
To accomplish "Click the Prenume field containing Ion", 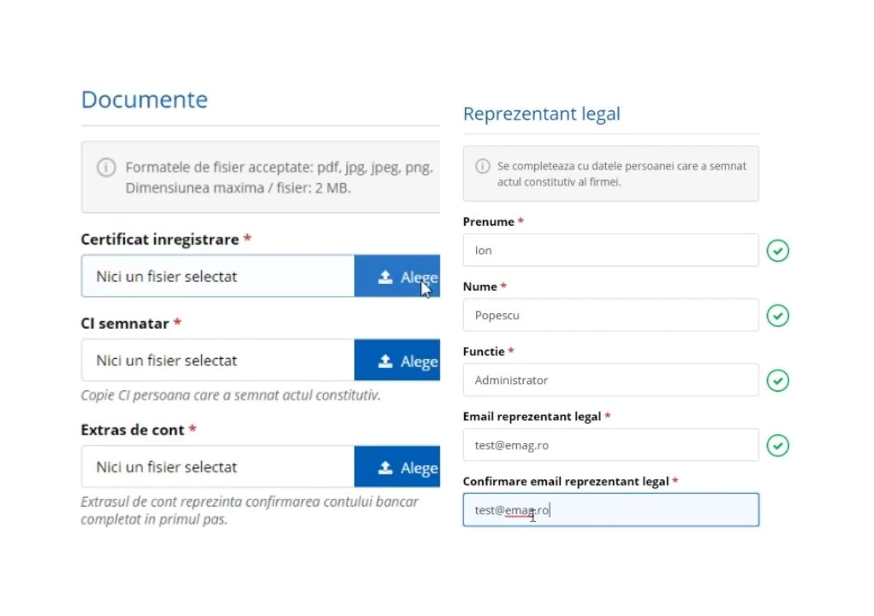I will (610, 250).
